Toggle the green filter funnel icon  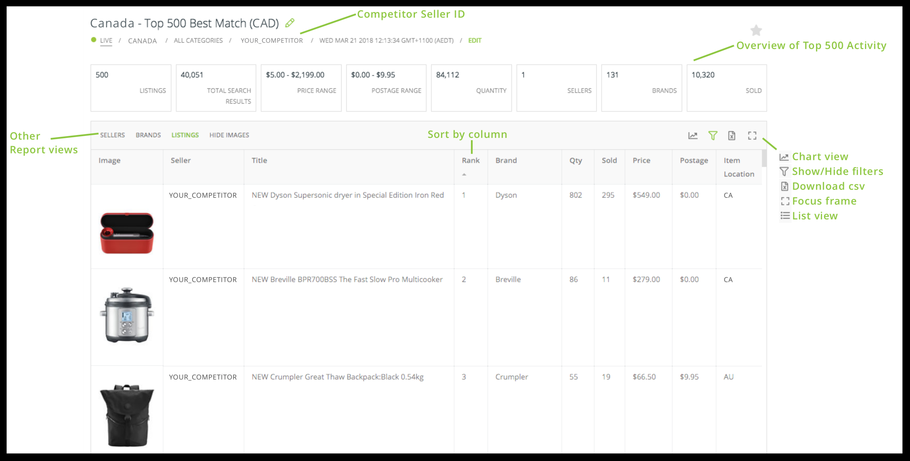coord(713,136)
